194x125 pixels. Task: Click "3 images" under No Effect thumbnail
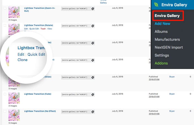click(x=13, y=123)
